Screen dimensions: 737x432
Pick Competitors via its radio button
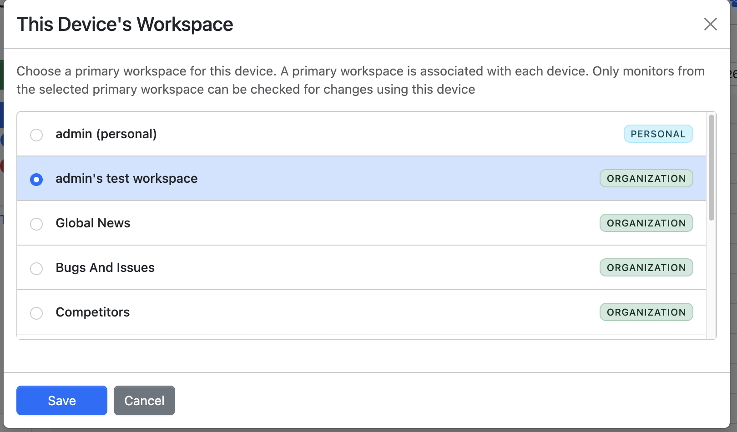click(36, 313)
